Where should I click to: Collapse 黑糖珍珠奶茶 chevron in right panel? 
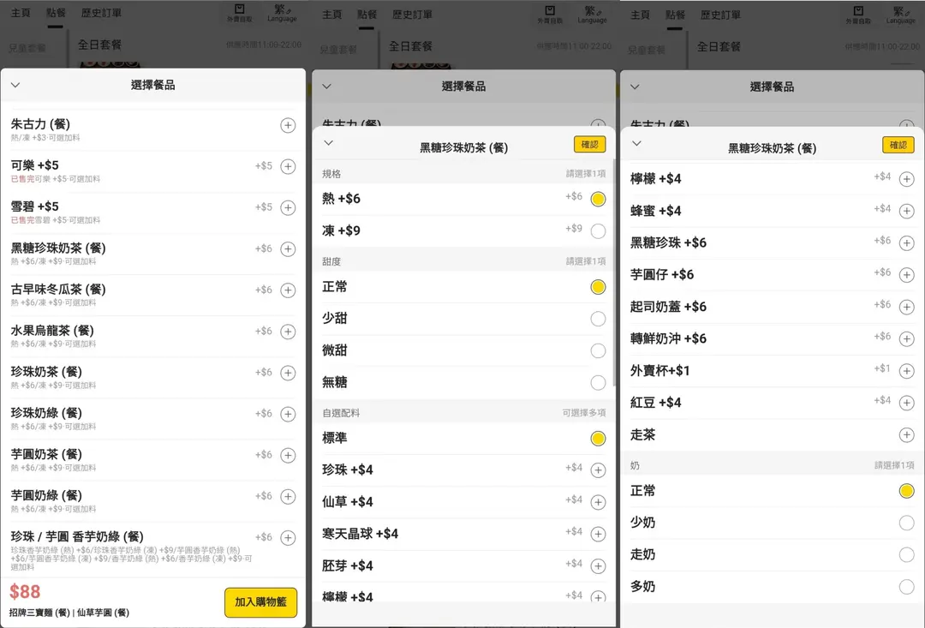[x=636, y=144]
